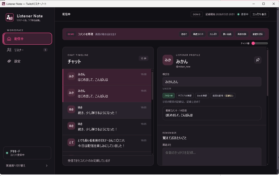279x176 pixels.
Task: Click the large みか avatar in the listener profile
Action: tap(168, 60)
